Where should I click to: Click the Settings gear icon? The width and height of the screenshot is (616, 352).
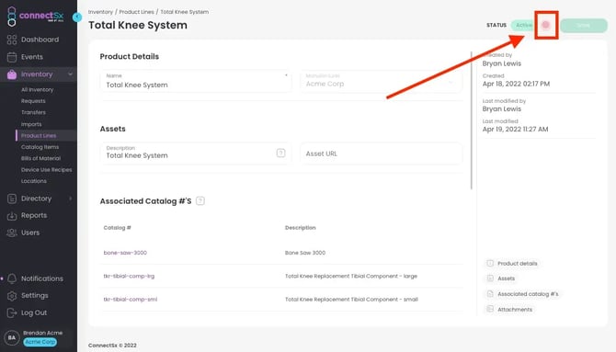point(12,296)
